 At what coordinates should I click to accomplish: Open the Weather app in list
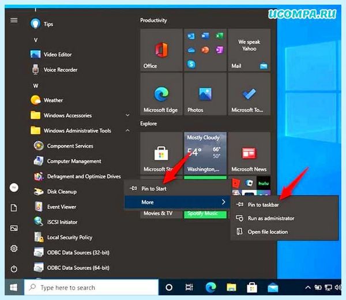tap(47, 100)
